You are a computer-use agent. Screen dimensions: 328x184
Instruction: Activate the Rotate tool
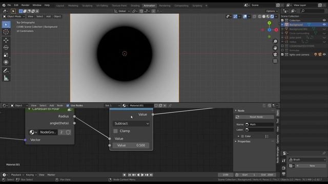[6, 48]
